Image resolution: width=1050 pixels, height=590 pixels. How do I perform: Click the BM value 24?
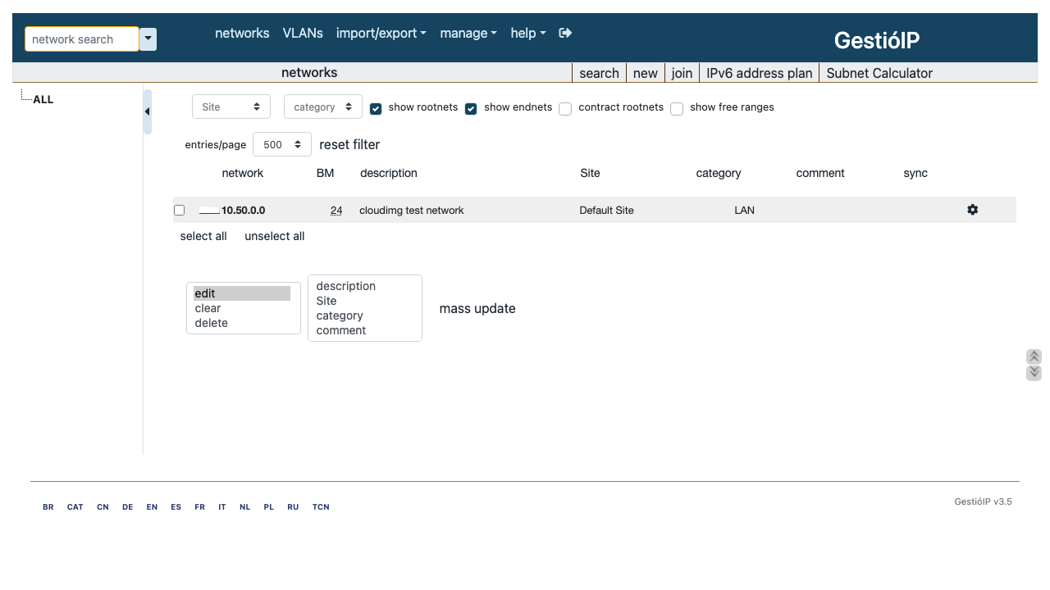[x=336, y=211]
